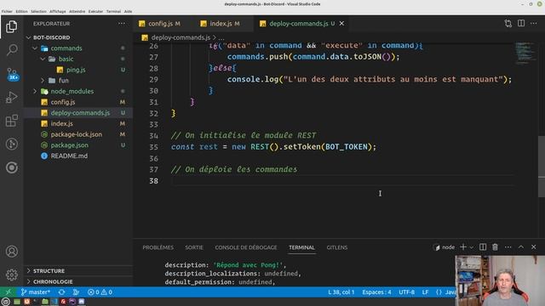Open the Fichier menu
This screenshot has width=545, height=306.
pyautogui.click(x=7, y=11)
